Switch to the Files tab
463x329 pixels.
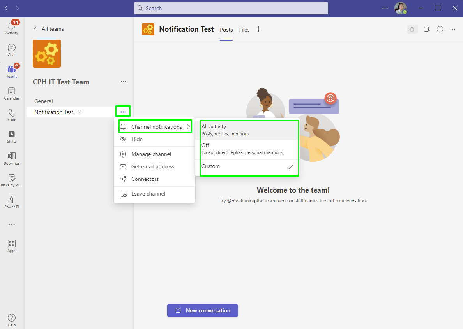coord(244,30)
